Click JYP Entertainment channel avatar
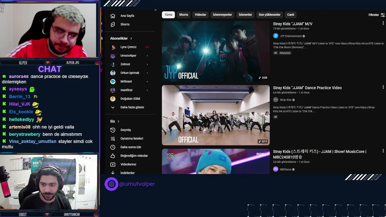 (x=276, y=36)
